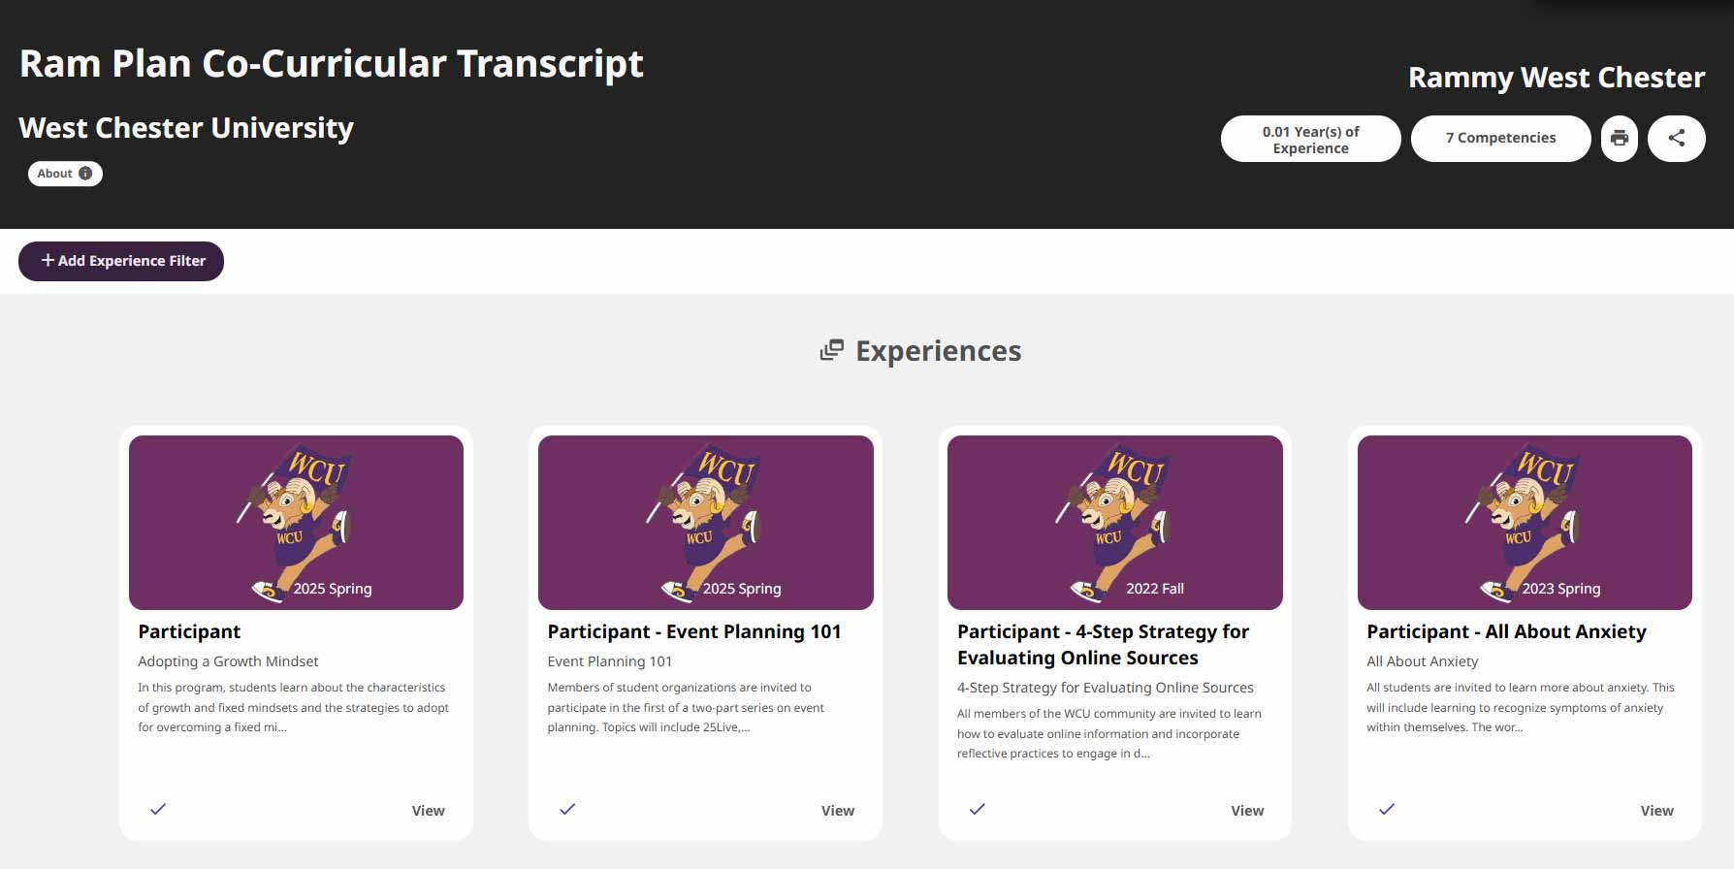The width and height of the screenshot is (1734, 869).
Task: View the Adopting a Growth Mindset experience
Action: tap(428, 811)
